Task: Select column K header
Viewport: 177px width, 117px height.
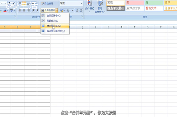Action: click(x=96, y=27)
